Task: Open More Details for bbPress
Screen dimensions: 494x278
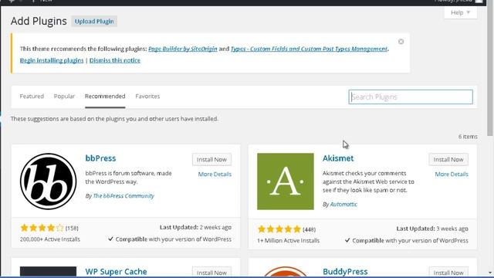Action: (215, 174)
